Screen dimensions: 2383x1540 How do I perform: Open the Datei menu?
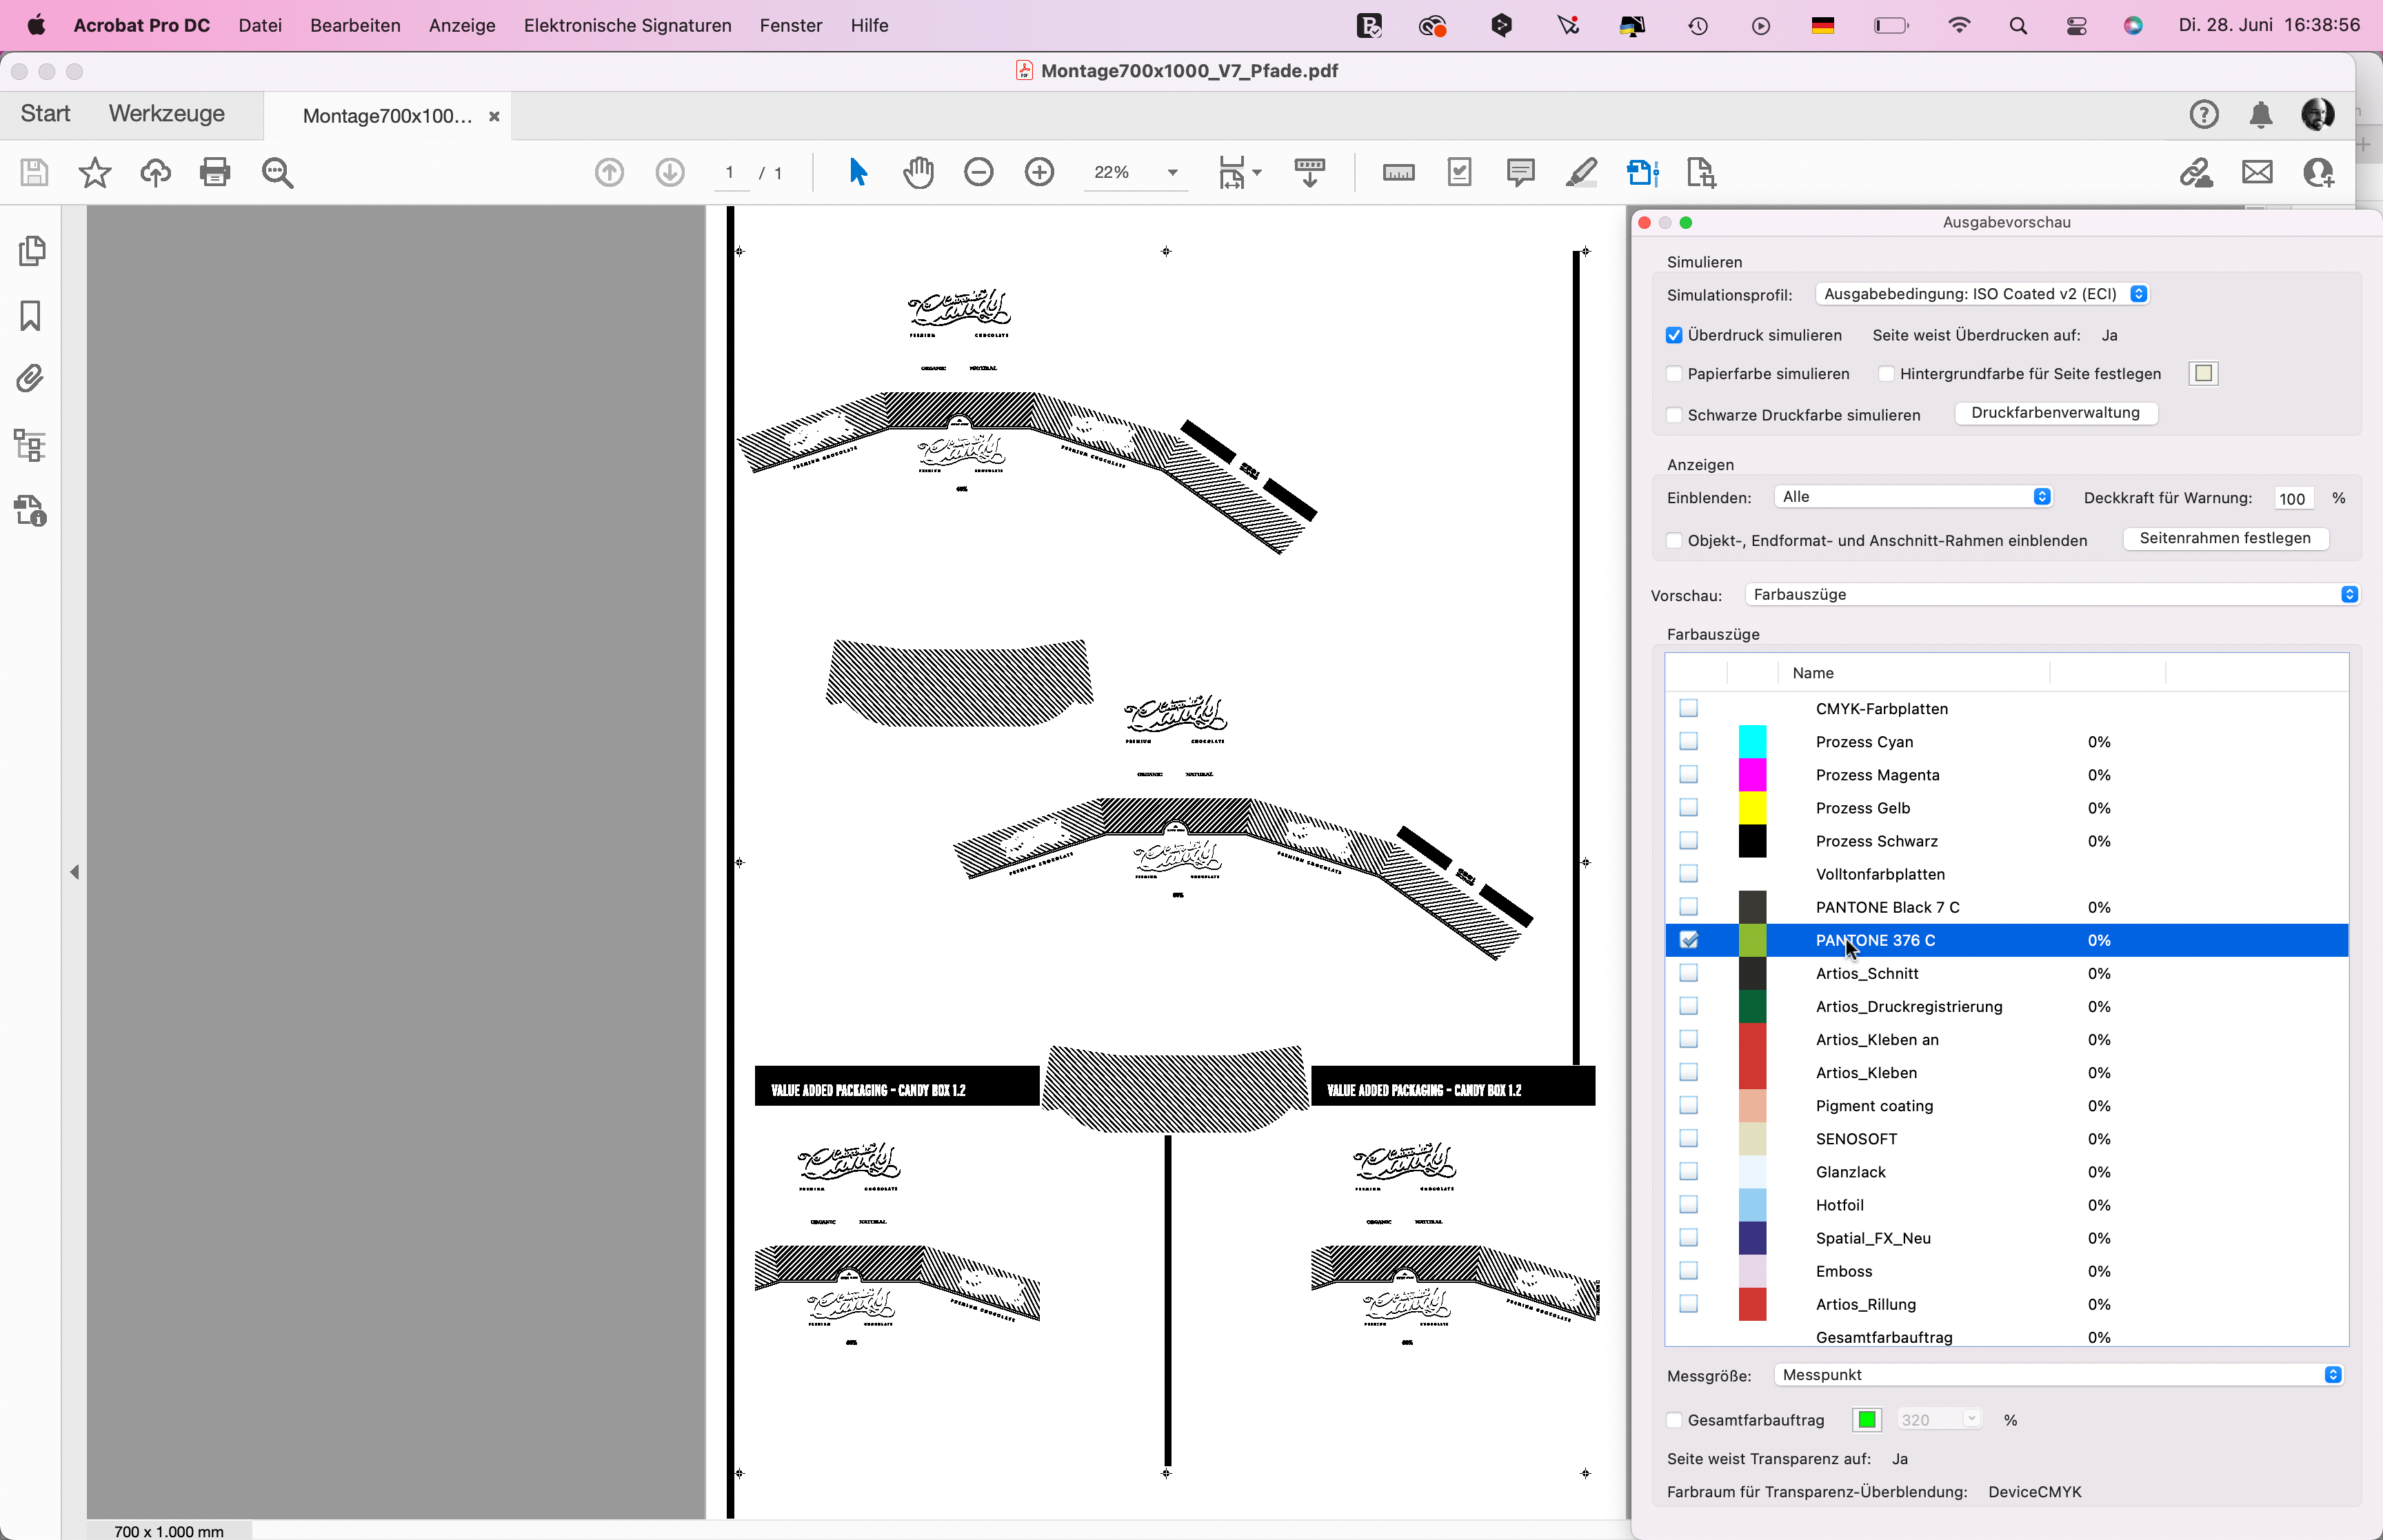click(x=260, y=26)
